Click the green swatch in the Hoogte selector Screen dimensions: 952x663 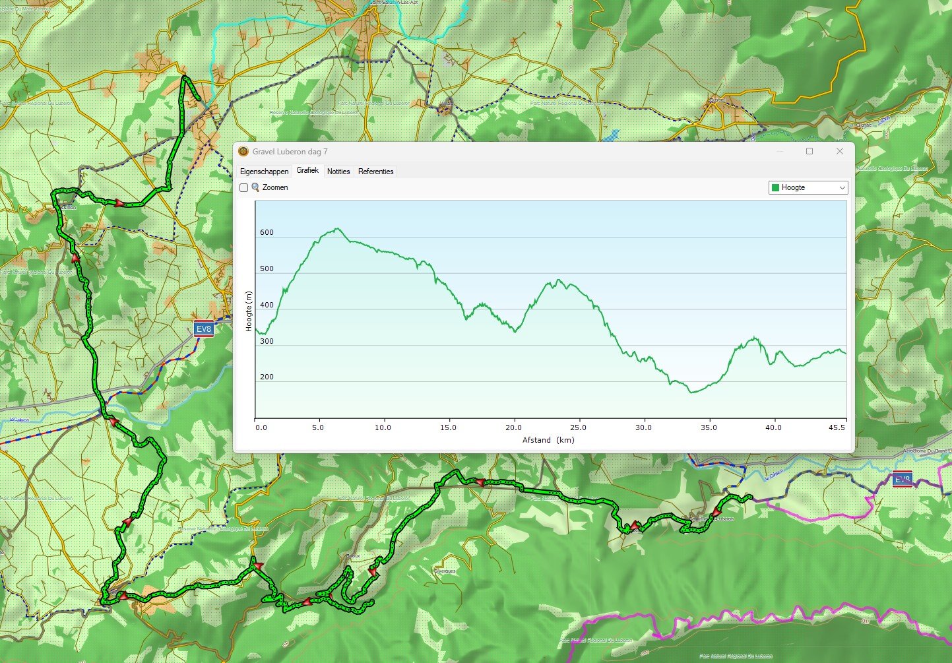tap(775, 188)
